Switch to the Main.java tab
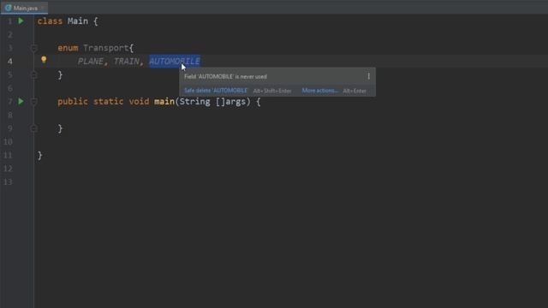The width and height of the screenshot is (548, 308). [25, 8]
